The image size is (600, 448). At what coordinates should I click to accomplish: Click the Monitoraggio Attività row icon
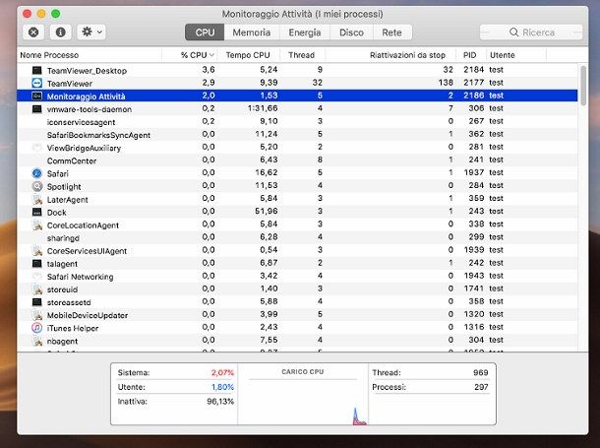36,96
